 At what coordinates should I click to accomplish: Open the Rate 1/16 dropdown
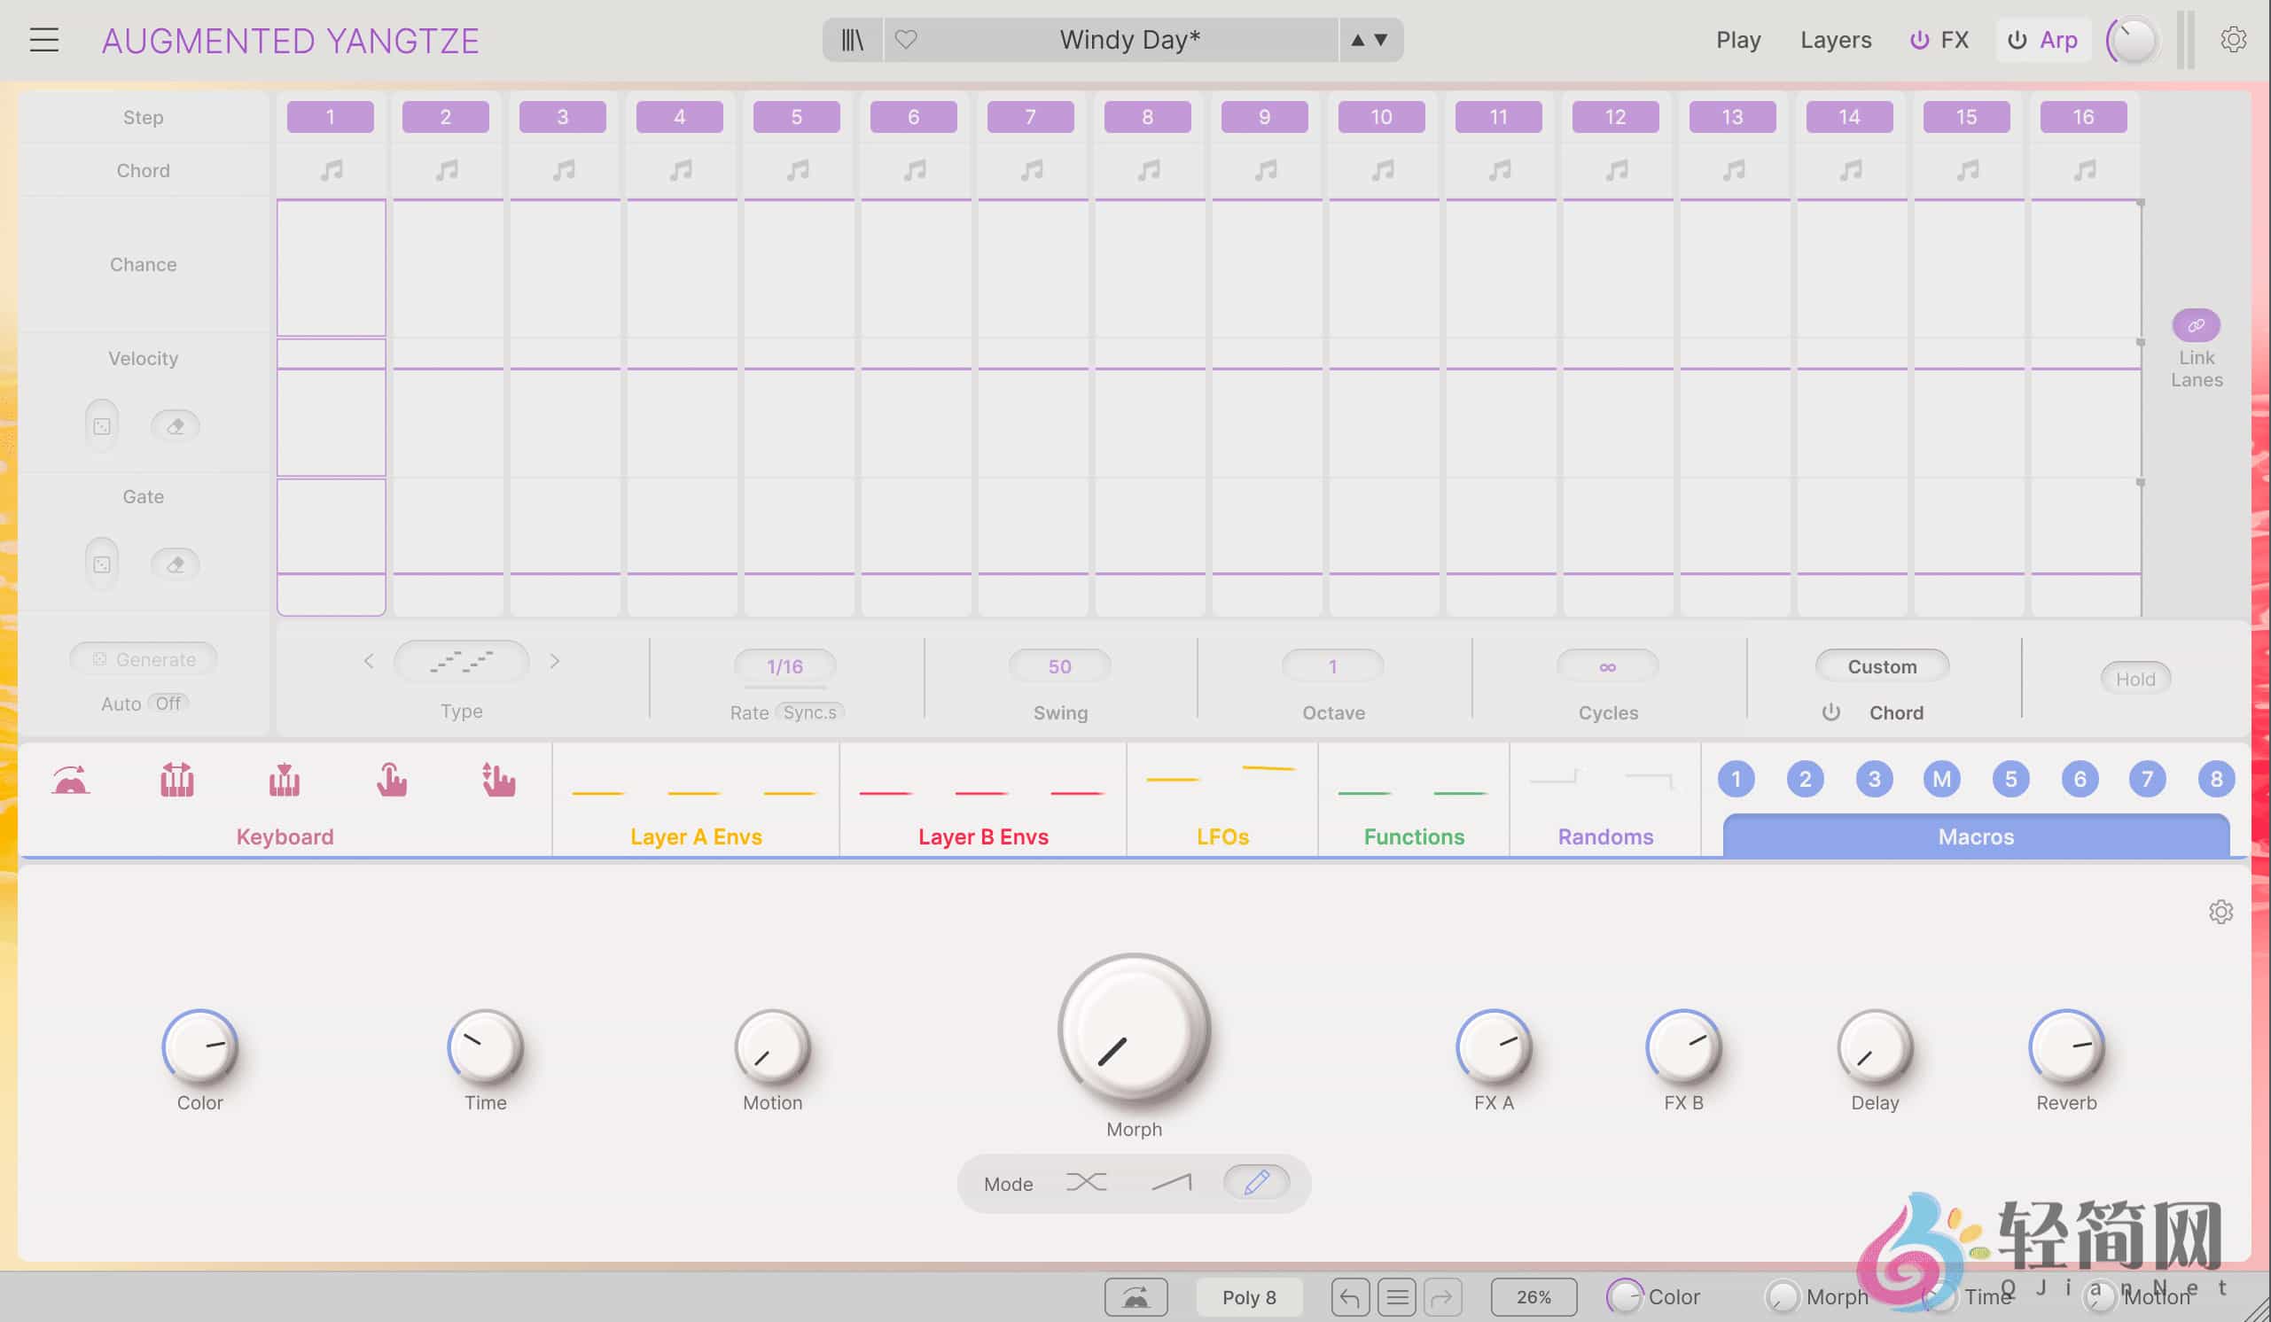tap(784, 666)
